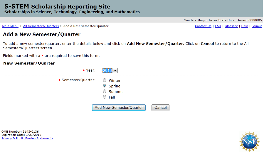Screen dimensions: 269x154
Task: Open the Contact Us link
Action: click(203, 26)
